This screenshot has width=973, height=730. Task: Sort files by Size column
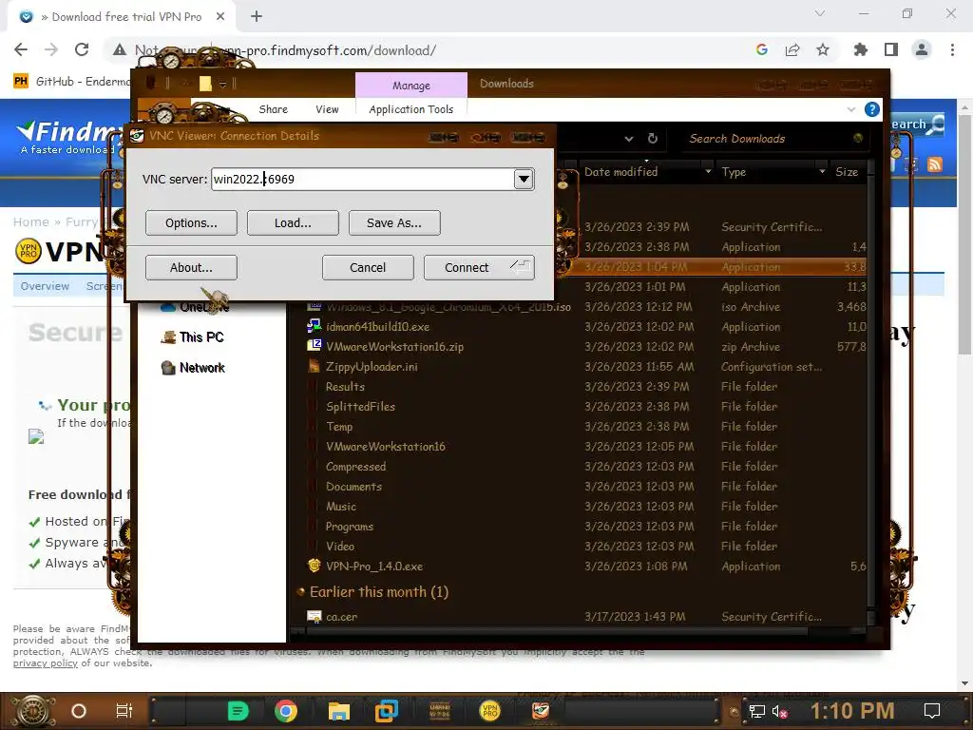pyautogui.click(x=847, y=172)
